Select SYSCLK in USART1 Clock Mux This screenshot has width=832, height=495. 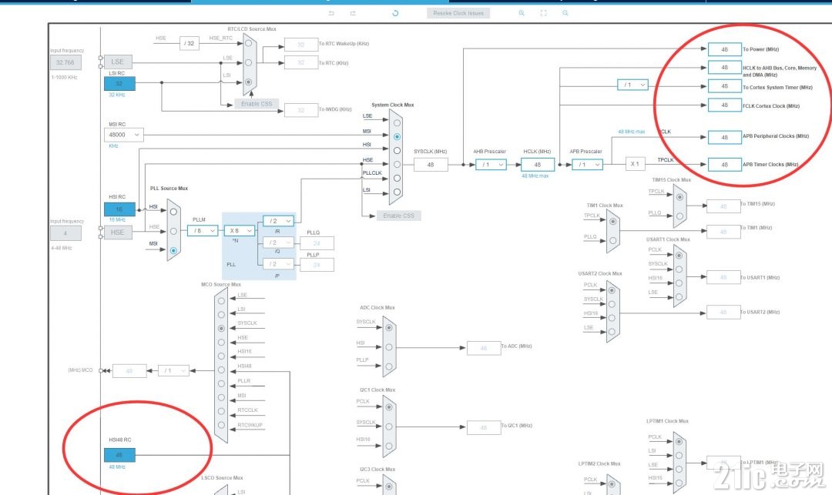pyautogui.click(x=679, y=269)
